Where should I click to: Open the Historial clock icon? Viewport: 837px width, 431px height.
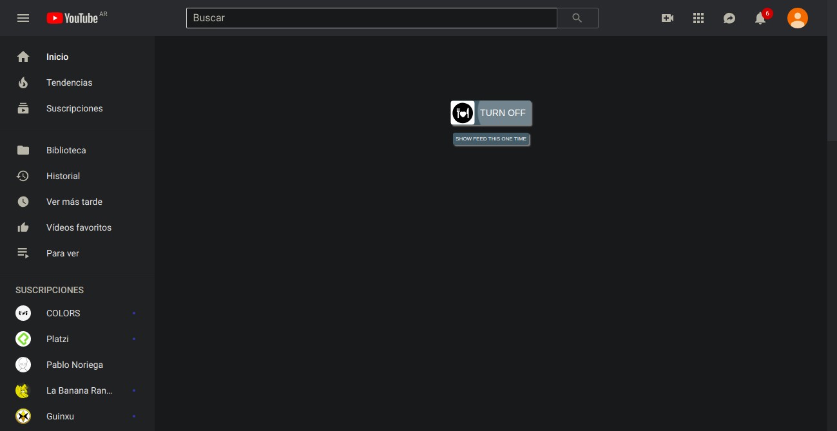(23, 176)
